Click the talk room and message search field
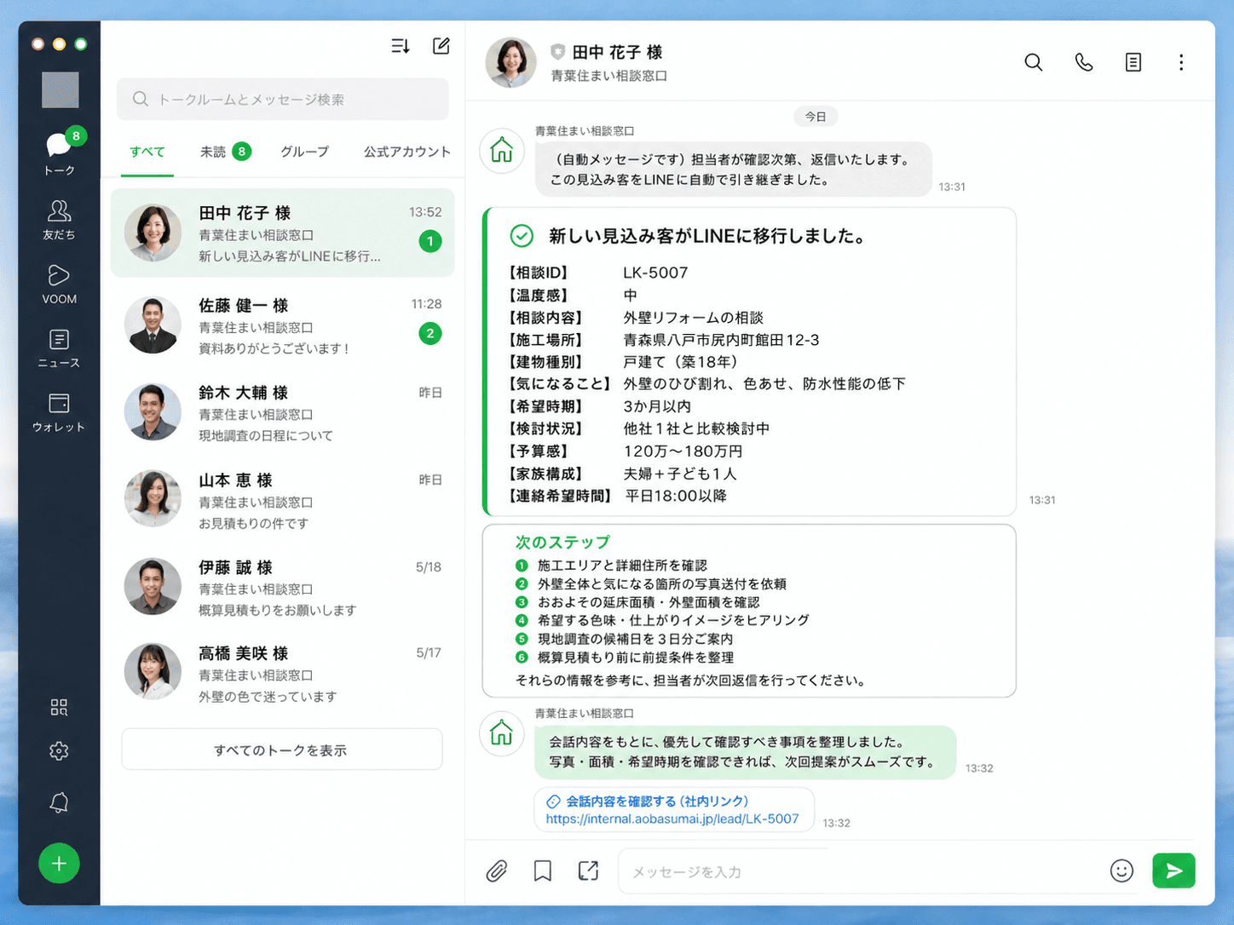 283,100
